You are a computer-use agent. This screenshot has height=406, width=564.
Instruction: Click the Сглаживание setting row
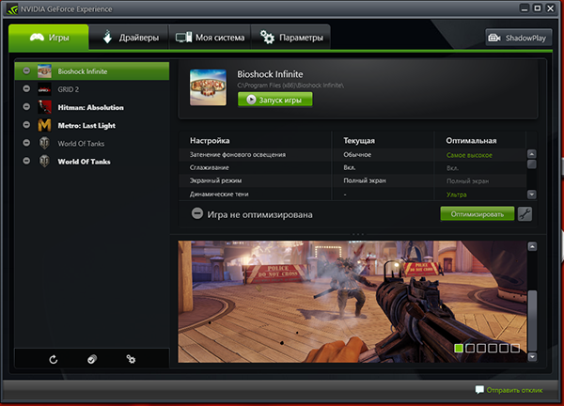[x=352, y=167]
